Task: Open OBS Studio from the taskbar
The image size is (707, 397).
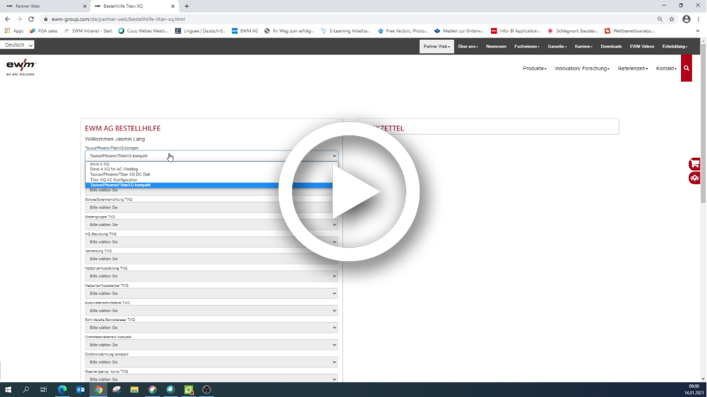Action: (x=207, y=389)
